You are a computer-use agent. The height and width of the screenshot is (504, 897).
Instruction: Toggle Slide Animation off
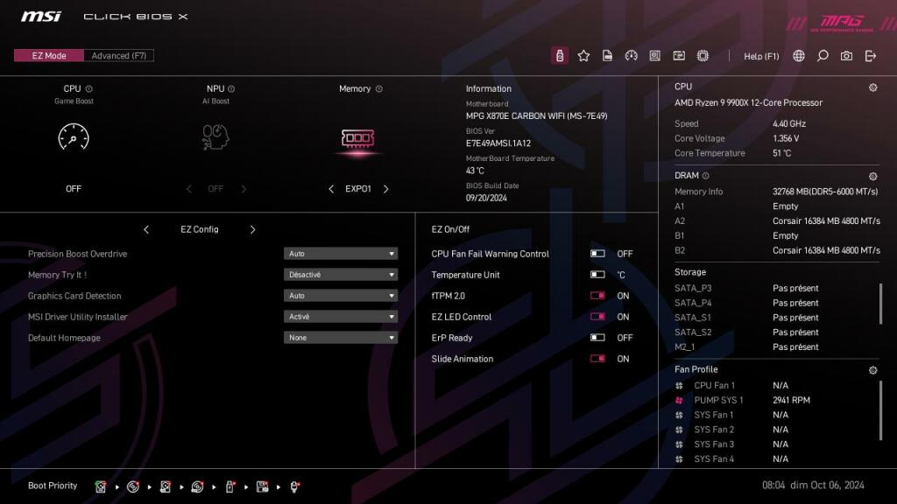click(x=597, y=359)
